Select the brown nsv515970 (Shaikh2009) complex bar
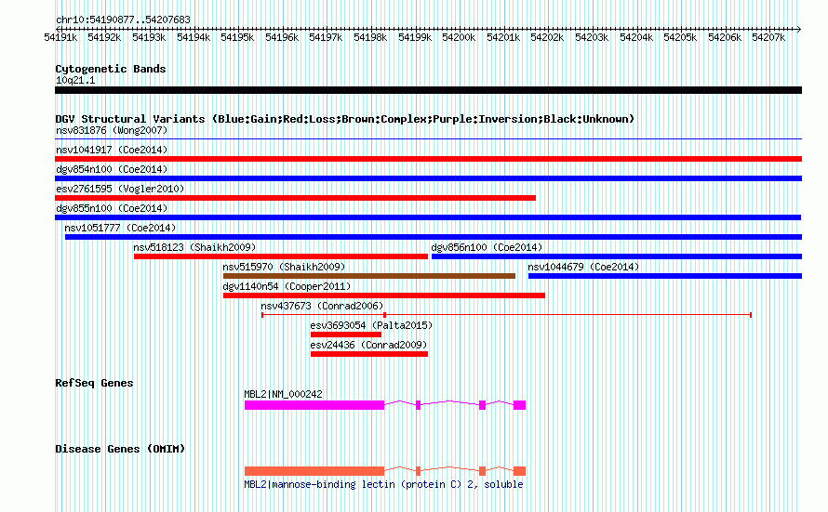This screenshot has height=512, width=828. point(369,276)
